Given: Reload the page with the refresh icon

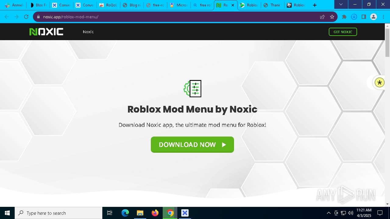Looking at the screenshot, I should pyautogui.click(x=26, y=17).
